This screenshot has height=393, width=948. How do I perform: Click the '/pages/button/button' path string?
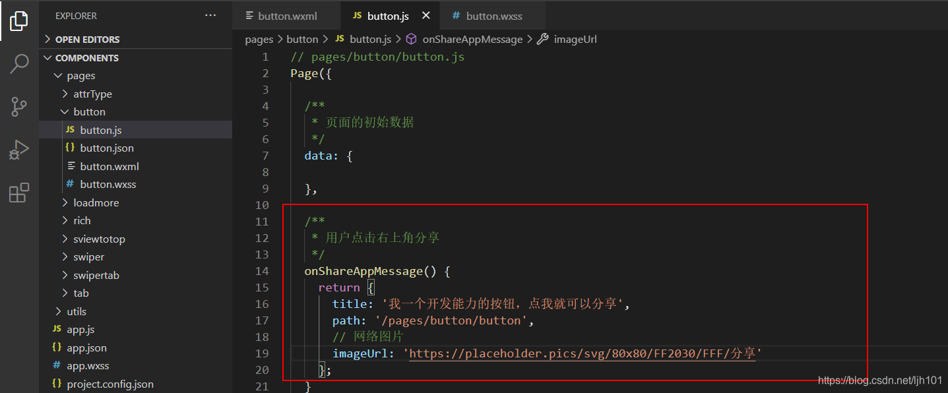(x=453, y=320)
